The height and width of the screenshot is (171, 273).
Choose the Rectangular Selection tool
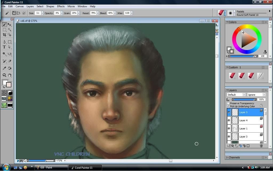point(4,30)
